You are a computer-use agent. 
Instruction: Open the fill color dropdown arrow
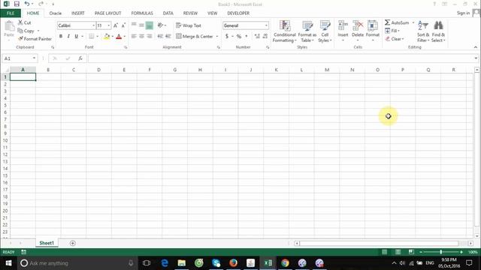click(x=112, y=37)
